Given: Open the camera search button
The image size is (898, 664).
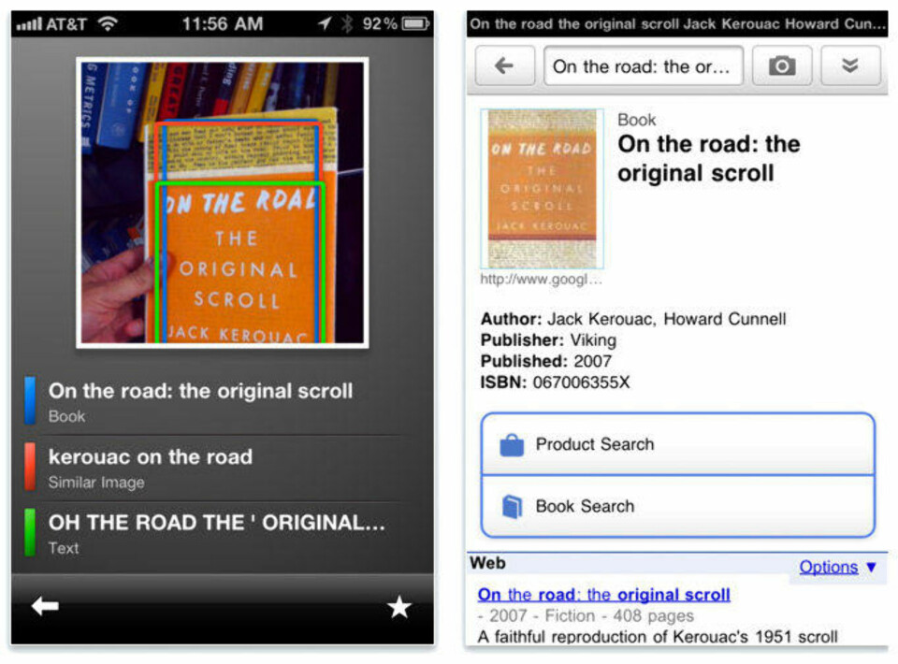Looking at the screenshot, I should tap(782, 65).
